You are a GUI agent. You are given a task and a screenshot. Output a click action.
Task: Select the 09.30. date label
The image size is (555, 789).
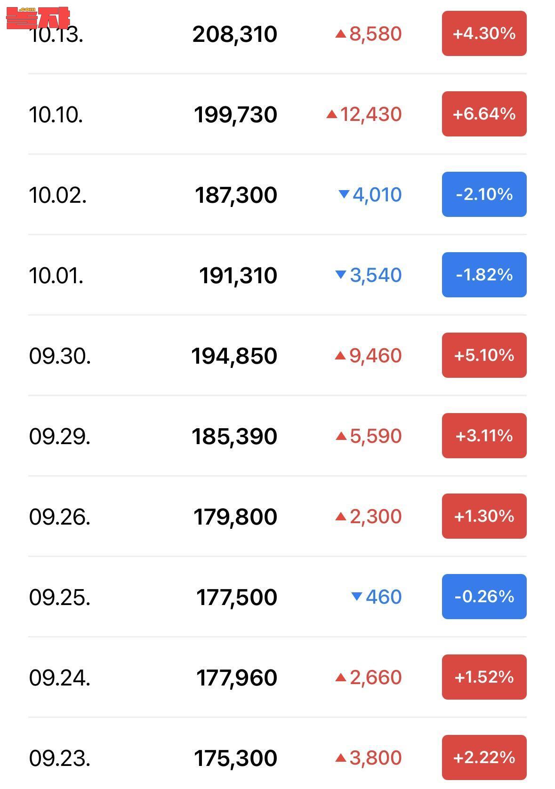pos(60,356)
